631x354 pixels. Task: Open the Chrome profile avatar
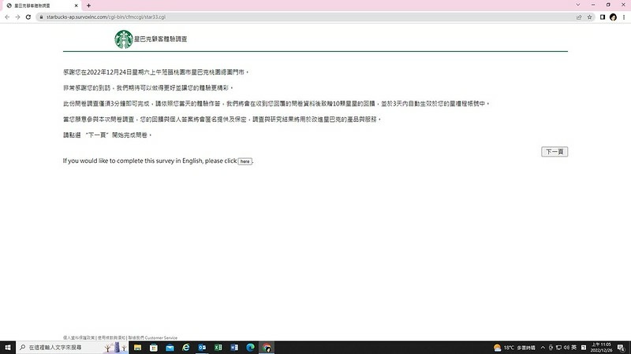coord(613,17)
